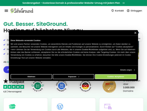Expand Details zeigen in cookie banner

coord(127,70)
